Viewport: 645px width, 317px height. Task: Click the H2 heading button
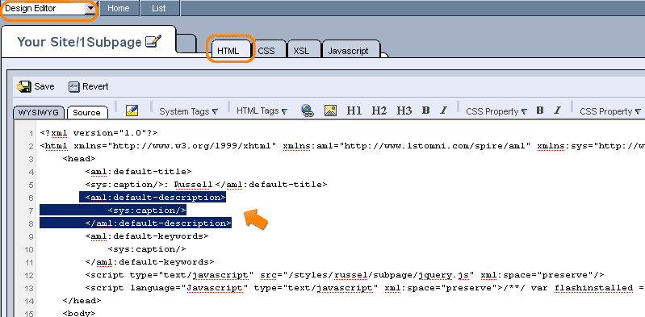pyautogui.click(x=379, y=111)
